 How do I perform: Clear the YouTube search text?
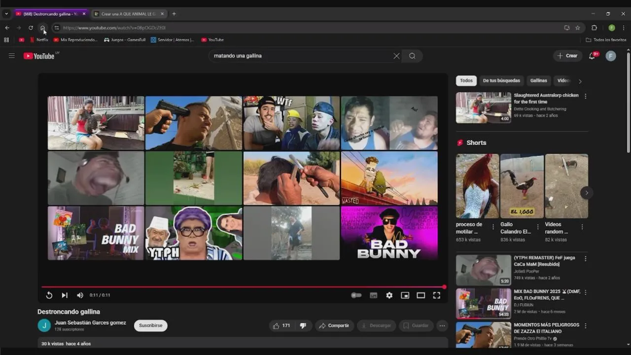[x=396, y=56]
